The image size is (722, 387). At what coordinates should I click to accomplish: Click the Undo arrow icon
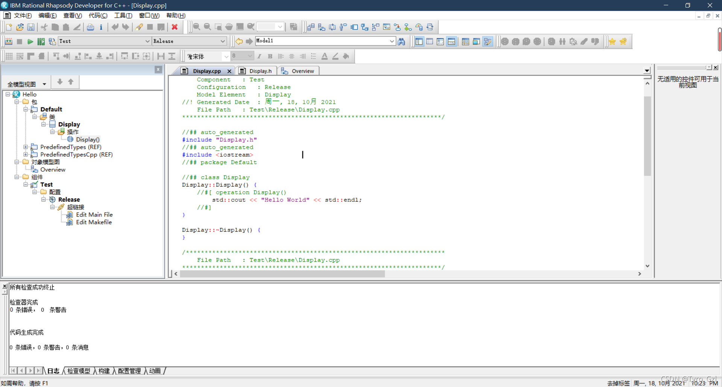pos(115,27)
